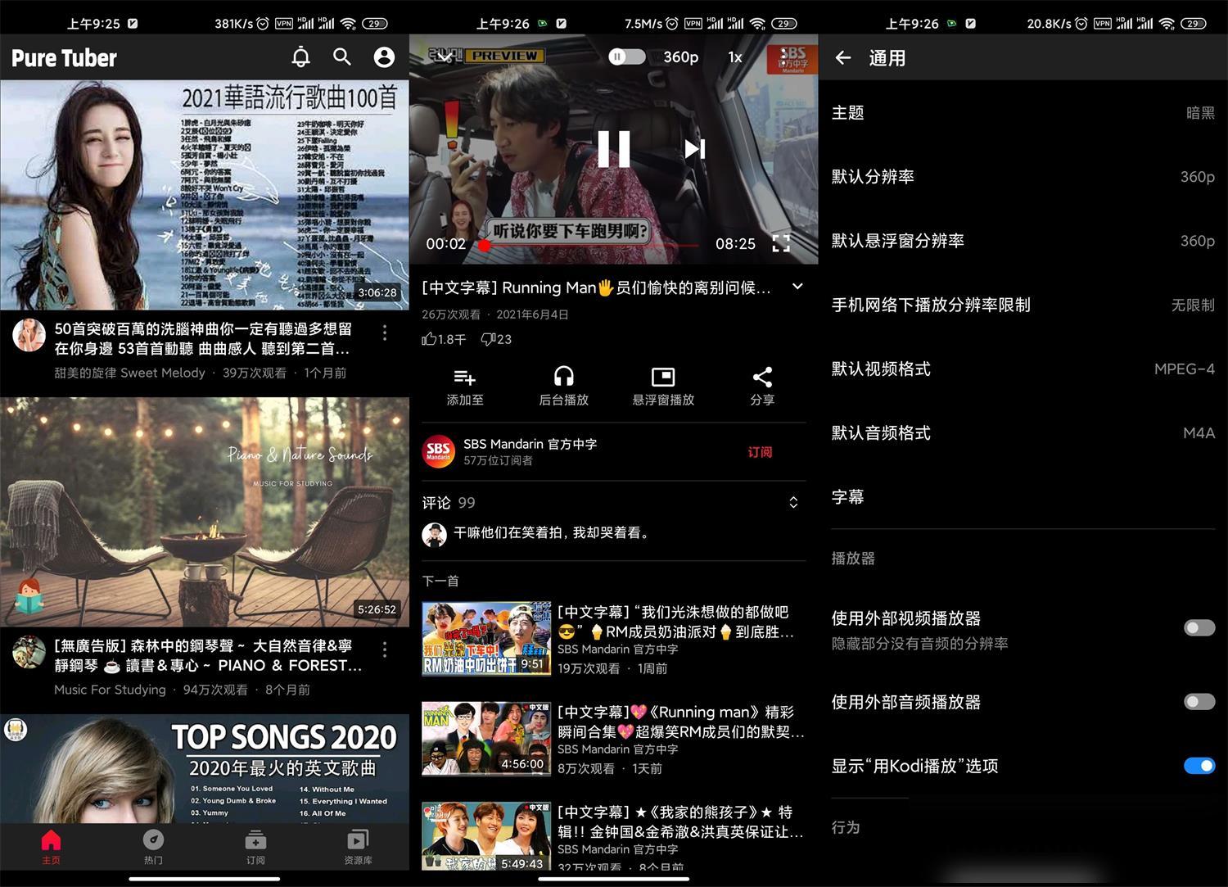The height and width of the screenshot is (887, 1228).
Task: Enable 使用外部音频播放器 switch
Action: pyautogui.click(x=1199, y=702)
